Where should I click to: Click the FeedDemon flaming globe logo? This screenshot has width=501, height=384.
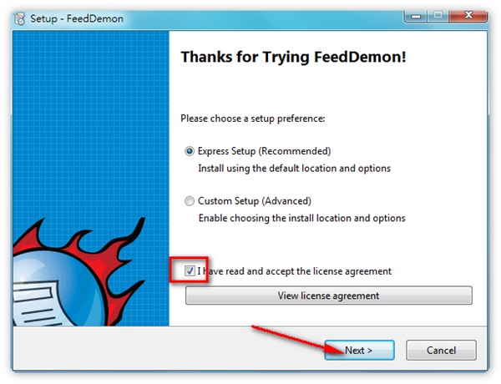[78, 273]
